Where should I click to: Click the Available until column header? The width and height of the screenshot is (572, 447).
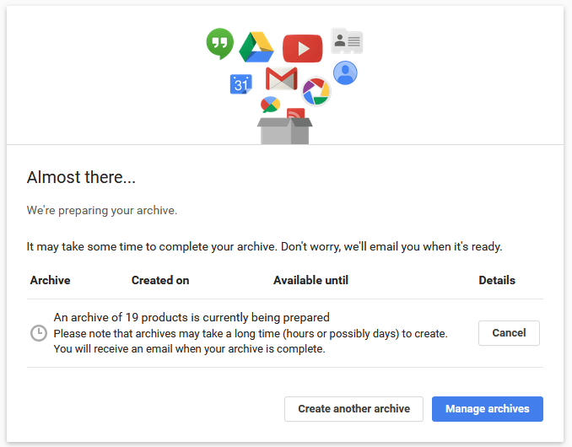point(310,280)
